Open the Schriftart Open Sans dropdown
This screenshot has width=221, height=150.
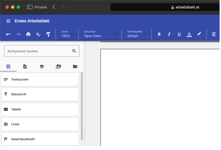pos(100,34)
